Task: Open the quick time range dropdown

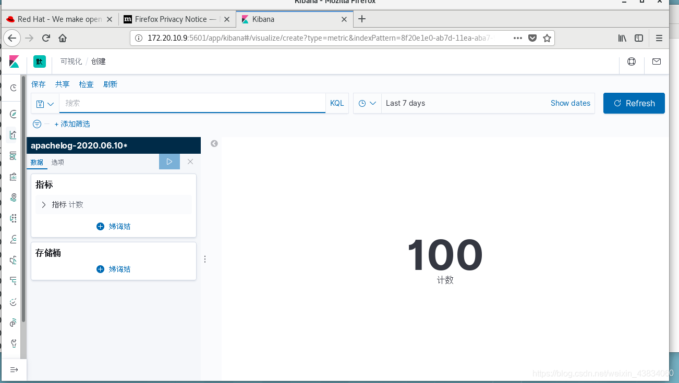Action: (x=368, y=103)
